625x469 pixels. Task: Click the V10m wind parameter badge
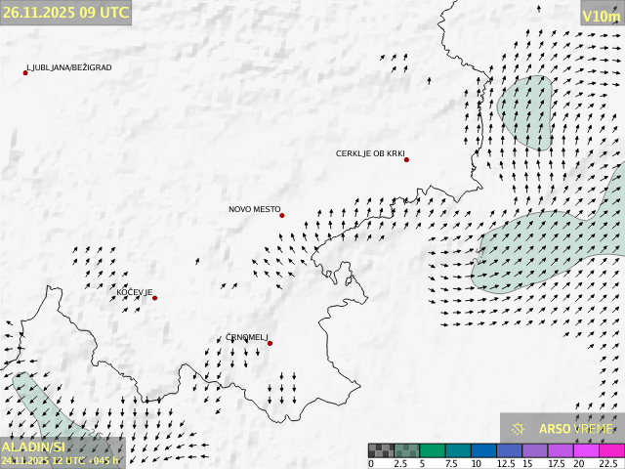coord(601,16)
